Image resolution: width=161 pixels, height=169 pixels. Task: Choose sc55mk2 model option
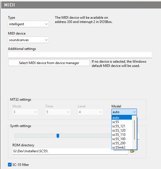122,147
